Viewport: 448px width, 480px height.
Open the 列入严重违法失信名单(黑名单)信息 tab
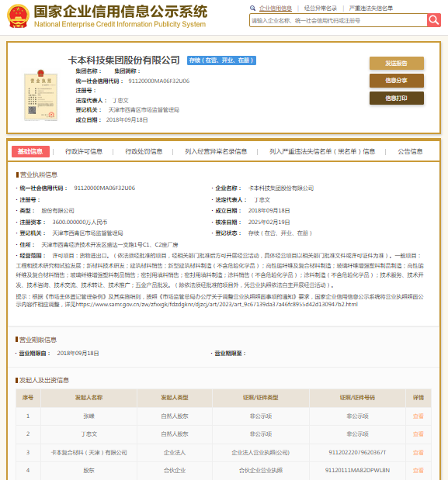click(322, 151)
